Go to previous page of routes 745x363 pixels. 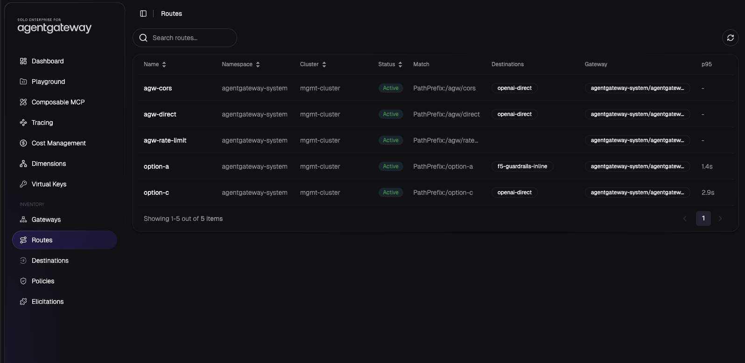click(685, 219)
